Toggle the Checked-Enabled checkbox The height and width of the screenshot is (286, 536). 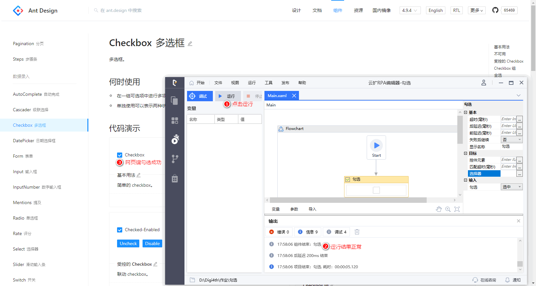(x=120, y=230)
